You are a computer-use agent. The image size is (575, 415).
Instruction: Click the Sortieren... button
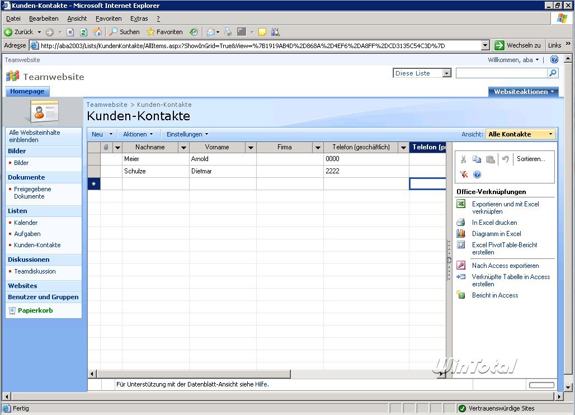[x=531, y=159]
